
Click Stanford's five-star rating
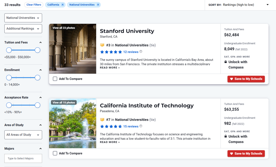click(111, 52)
